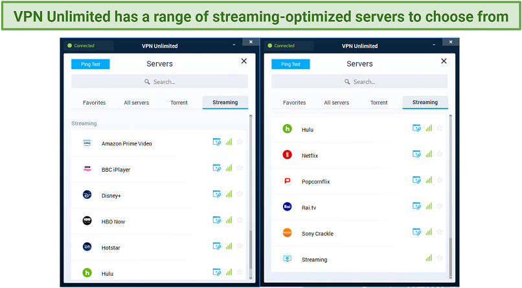Image resolution: width=522 pixels, height=288 pixels.
Task: Close the Servers panel in left window
Action: [x=244, y=61]
